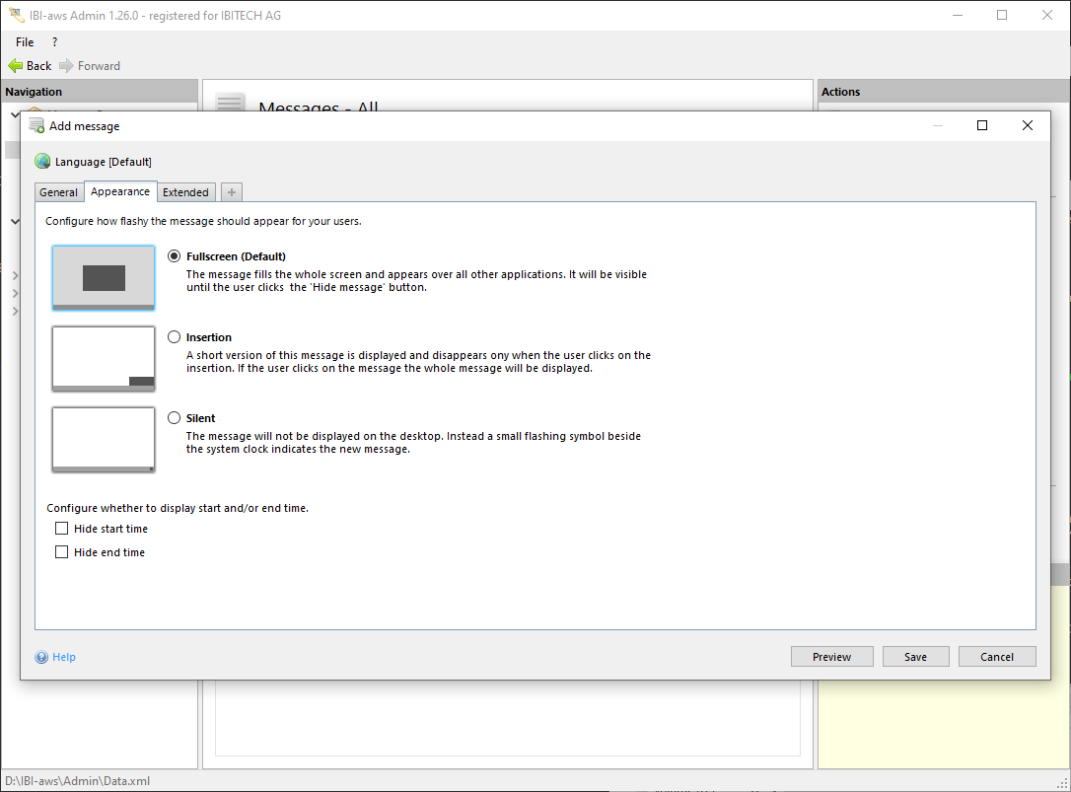
Task: Choose the Insertion radio option
Action: pos(175,337)
